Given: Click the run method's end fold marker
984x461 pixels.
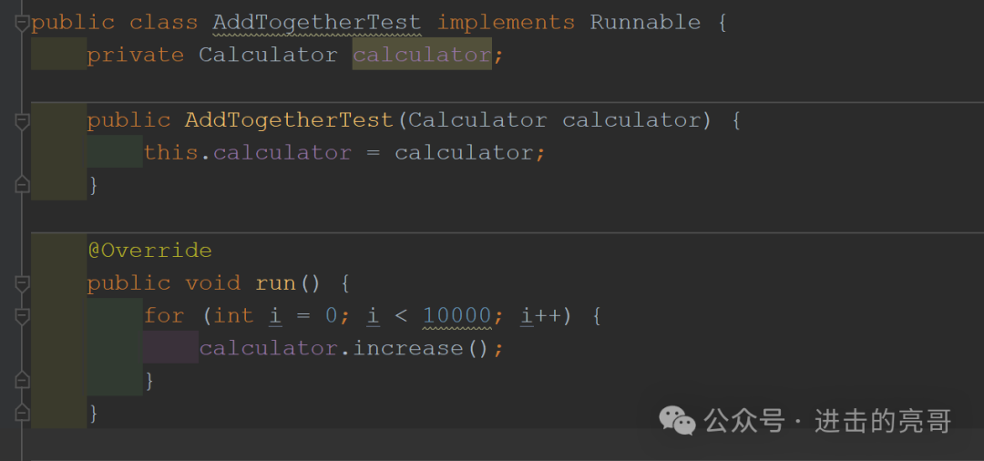Looking at the screenshot, I should (x=22, y=413).
